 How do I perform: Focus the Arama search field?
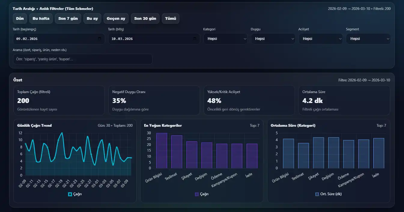[x=83, y=59]
